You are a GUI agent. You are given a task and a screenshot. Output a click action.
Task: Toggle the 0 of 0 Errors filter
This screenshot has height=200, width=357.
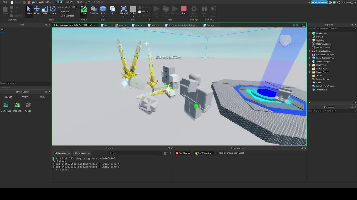tap(183, 153)
